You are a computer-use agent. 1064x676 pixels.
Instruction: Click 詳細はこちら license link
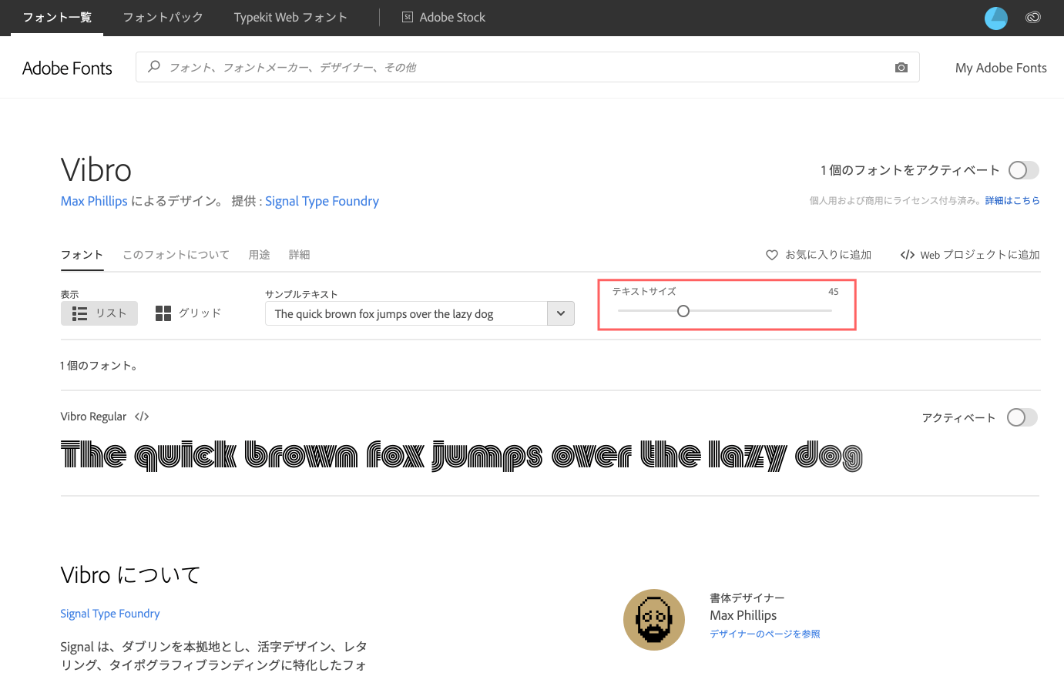[1012, 201]
